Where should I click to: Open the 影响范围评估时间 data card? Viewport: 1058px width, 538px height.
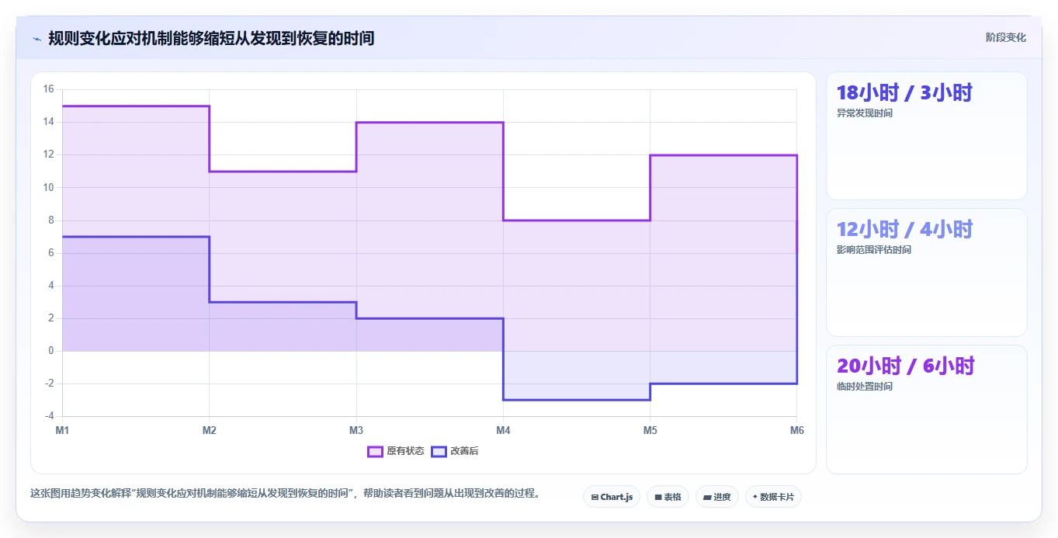(927, 272)
